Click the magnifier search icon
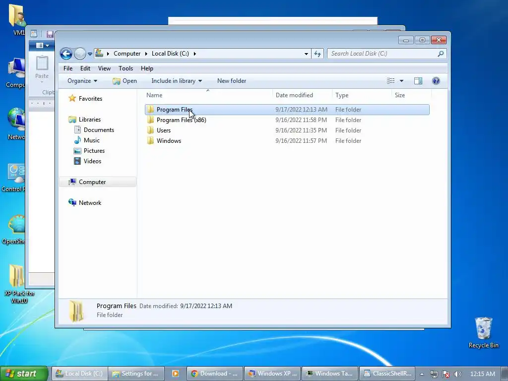The image size is (508, 381). [441, 54]
